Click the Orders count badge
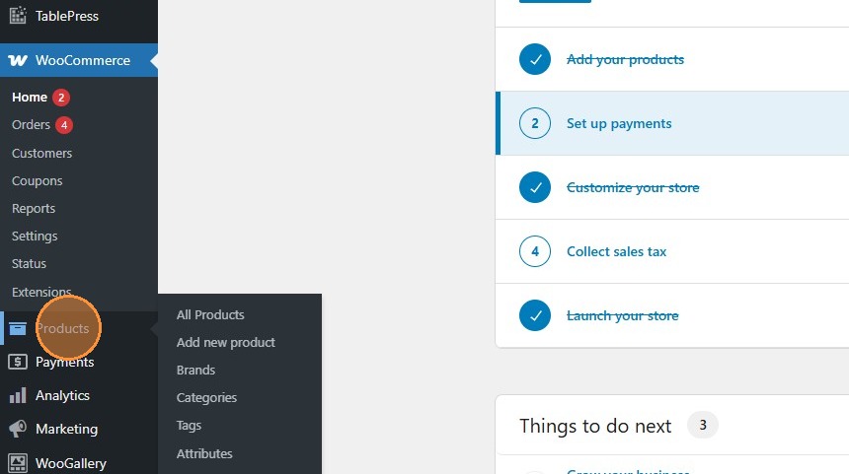 [x=64, y=125]
